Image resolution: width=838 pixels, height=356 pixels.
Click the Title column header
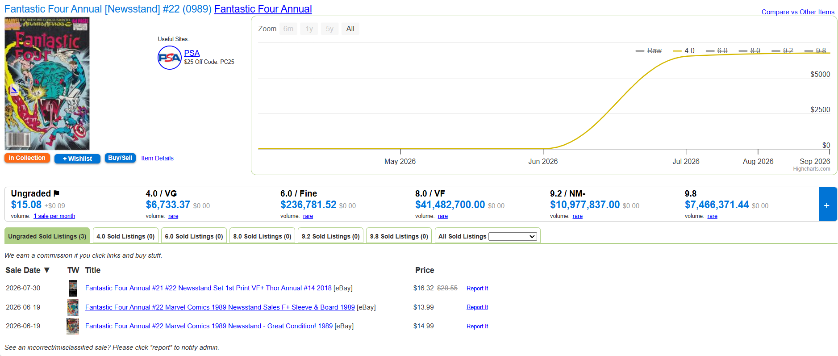click(x=93, y=270)
